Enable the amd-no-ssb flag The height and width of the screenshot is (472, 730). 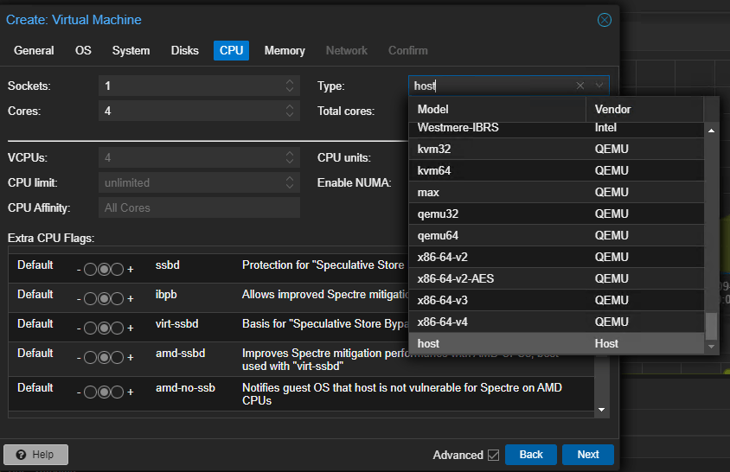[118, 392]
